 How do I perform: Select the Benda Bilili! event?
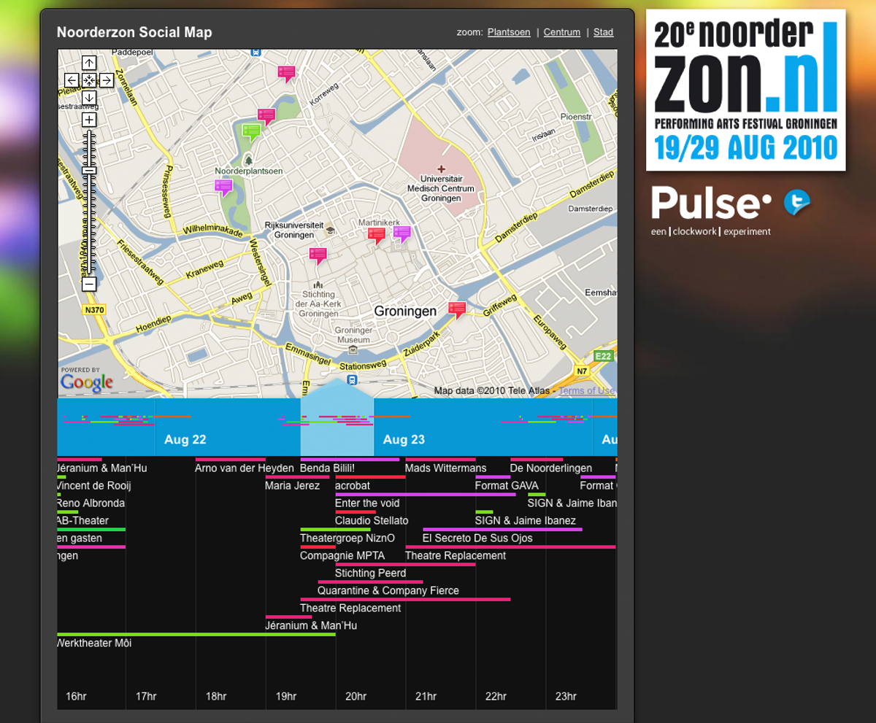click(x=327, y=468)
